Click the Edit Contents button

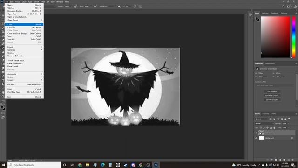pos(272,91)
